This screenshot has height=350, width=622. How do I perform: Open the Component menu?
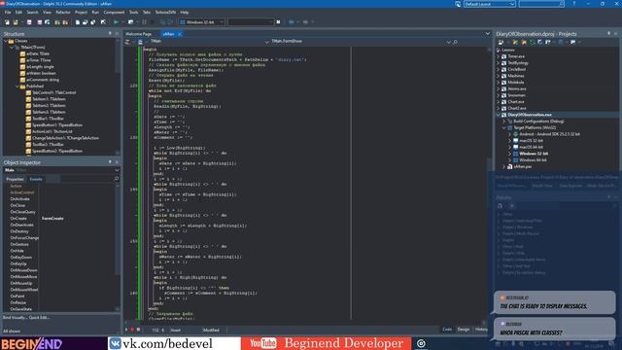coord(114,13)
